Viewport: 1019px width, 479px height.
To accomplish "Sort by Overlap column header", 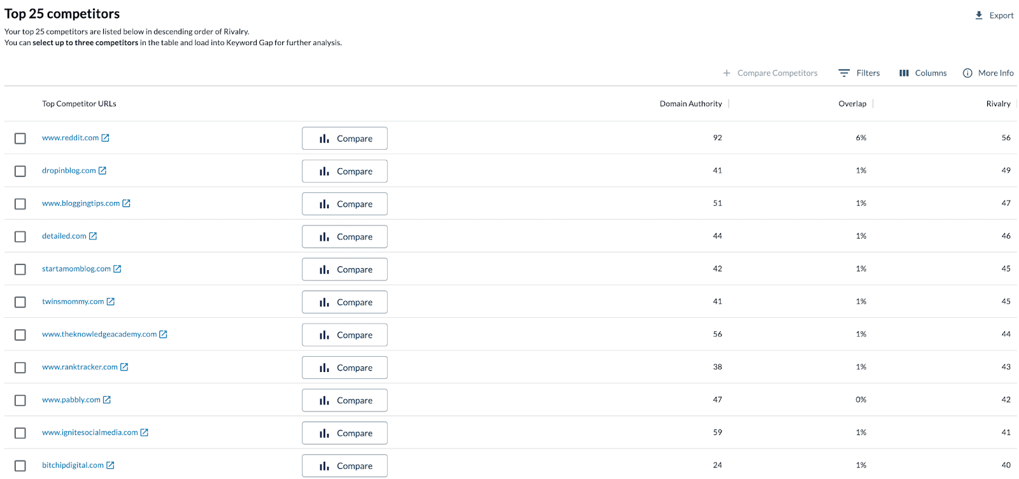I will 852,104.
